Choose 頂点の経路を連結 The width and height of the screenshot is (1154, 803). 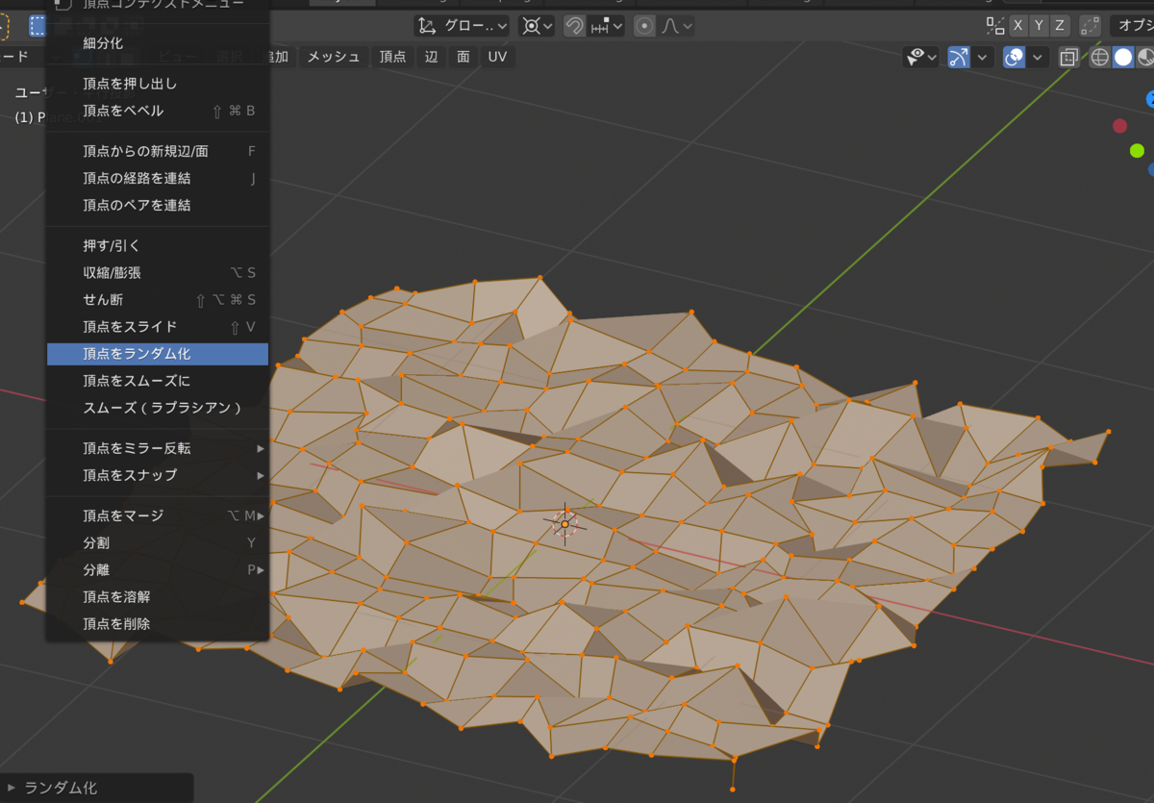click(x=158, y=178)
